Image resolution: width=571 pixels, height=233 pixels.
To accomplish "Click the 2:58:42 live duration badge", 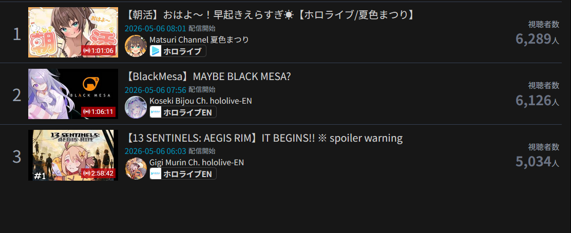I will [99, 173].
